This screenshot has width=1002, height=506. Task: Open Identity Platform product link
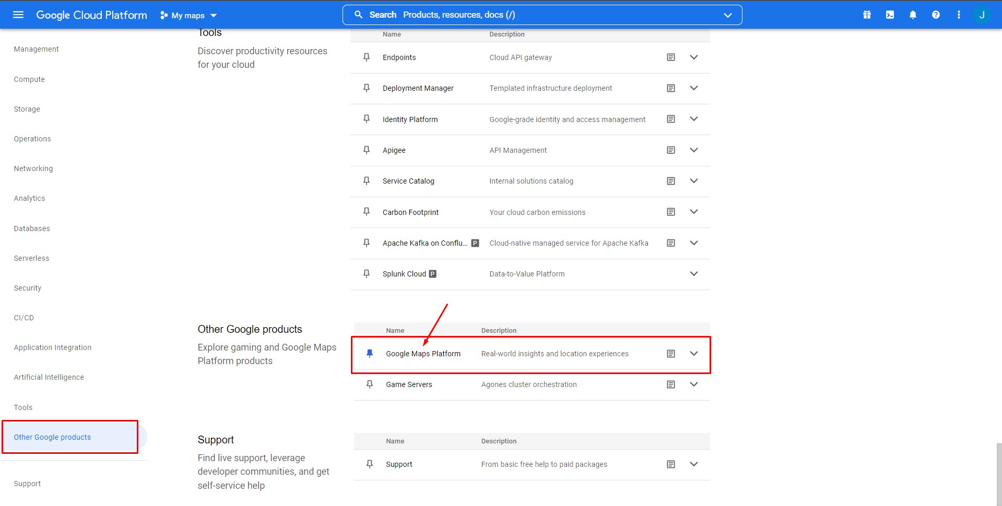[x=410, y=119]
